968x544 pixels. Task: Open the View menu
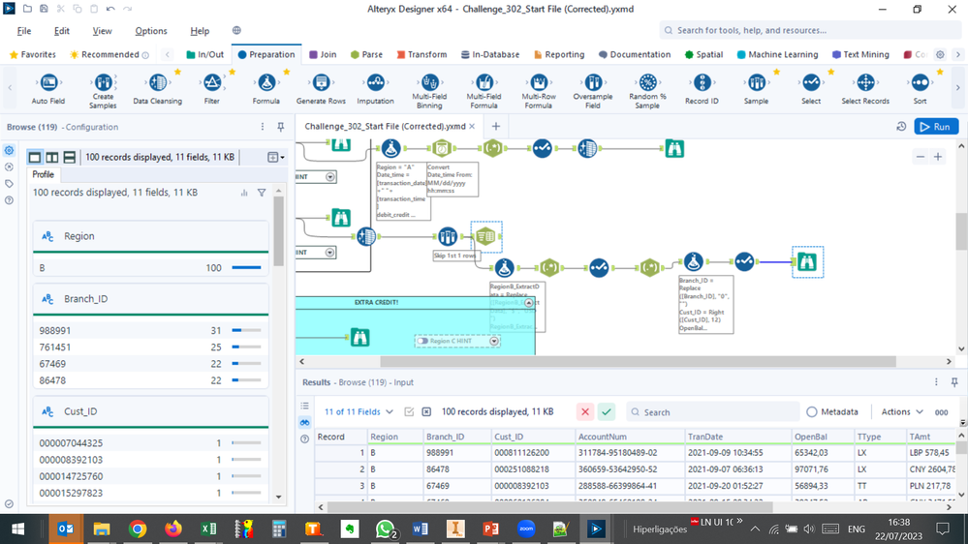(103, 31)
